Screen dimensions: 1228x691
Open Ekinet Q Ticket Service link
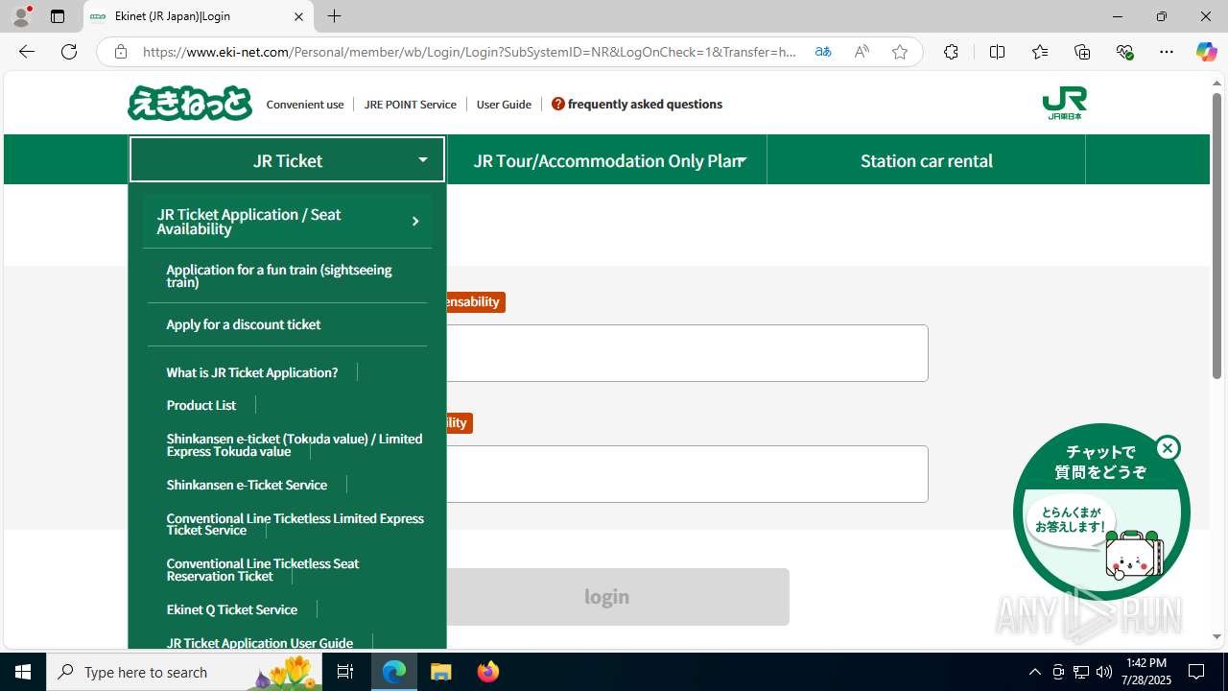(x=232, y=609)
